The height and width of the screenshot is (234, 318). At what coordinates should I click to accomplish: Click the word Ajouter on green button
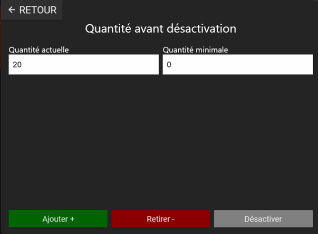tap(55, 219)
